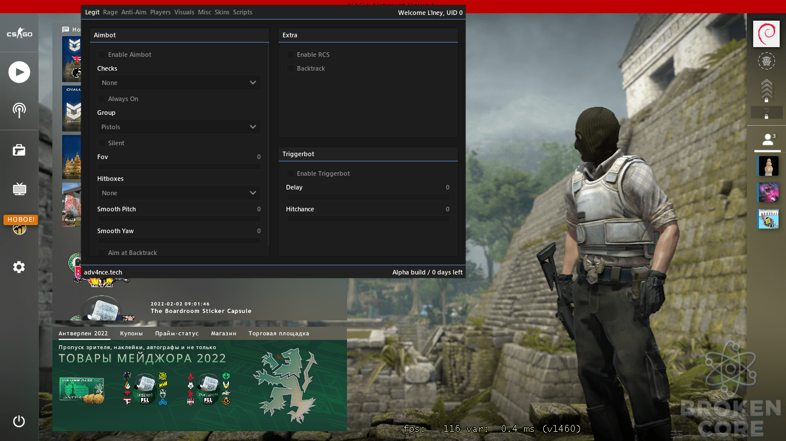Image resolution: width=786 pixels, height=441 pixels.
Task: Open the Прайм-статус store tab
Action: point(177,333)
